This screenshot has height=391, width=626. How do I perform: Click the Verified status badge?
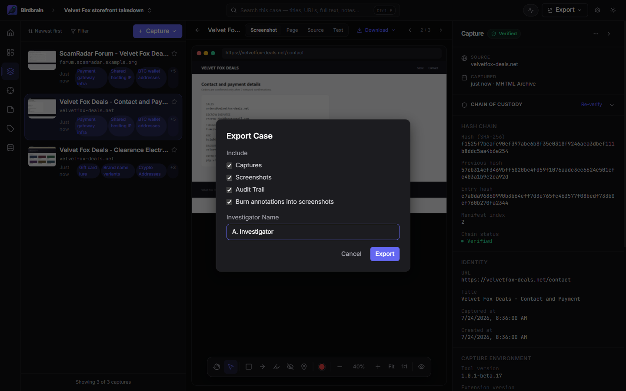point(504,33)
